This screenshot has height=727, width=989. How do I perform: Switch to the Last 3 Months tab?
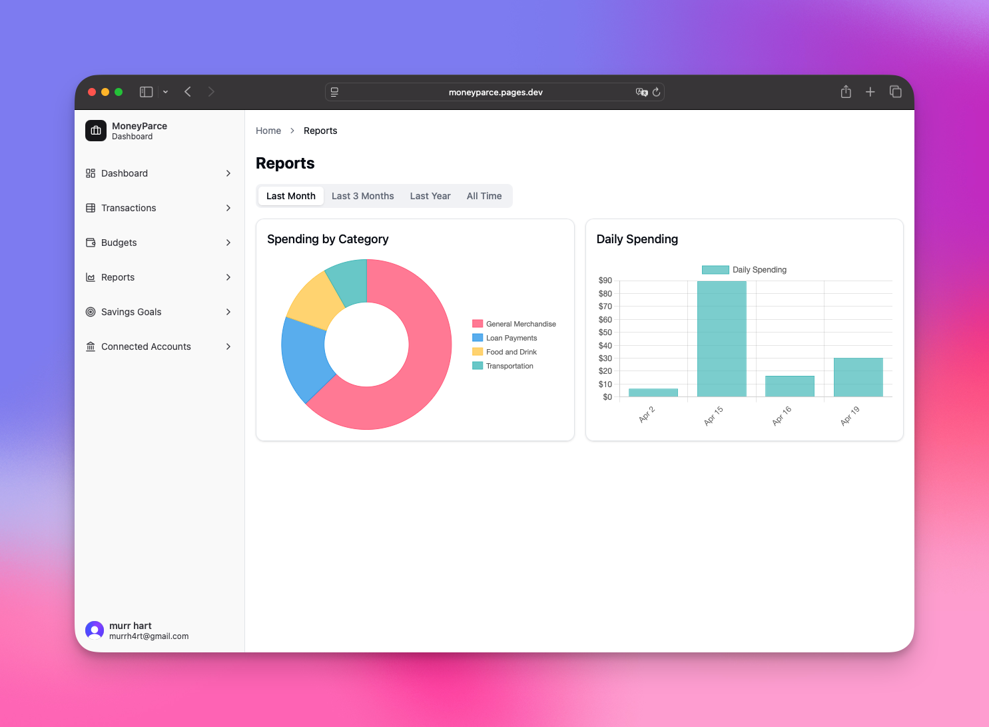click(x=362, y=196)
